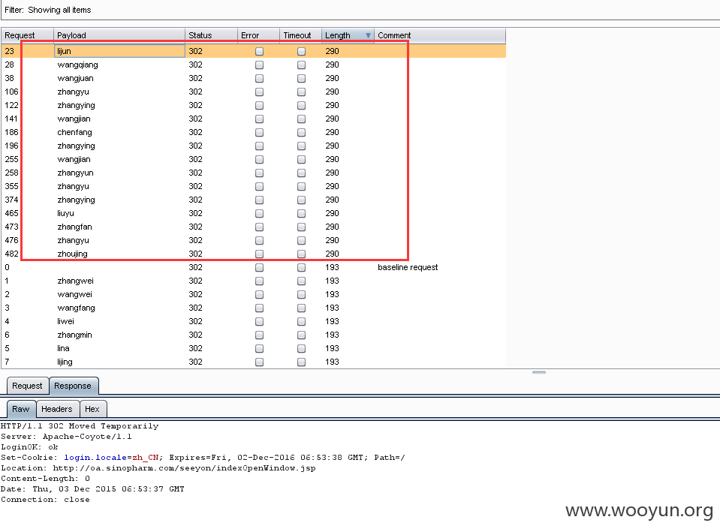Select the wangfang payload row
720x532 pixels.
point(254,308)
